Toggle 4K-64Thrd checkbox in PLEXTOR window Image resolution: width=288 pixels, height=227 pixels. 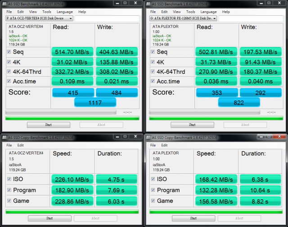coord(153,71)
